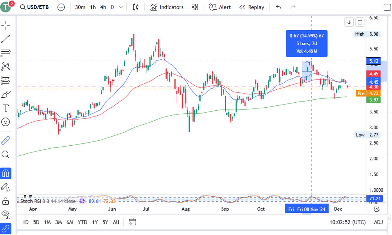The image size is (392, 235).
Task: Select the Fibonacci retracement lines tool
Action: (6, 53)
